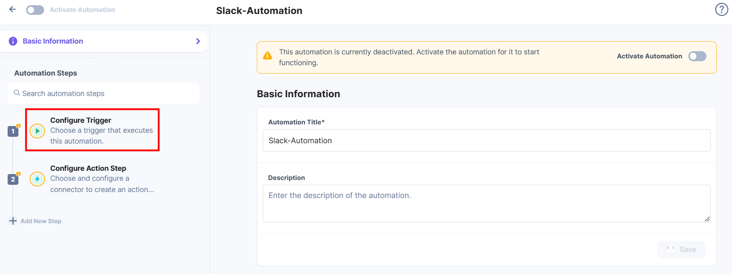Screen dimensions: 732x274
Task: Click the Basic Information form heading
Action: 298,94
